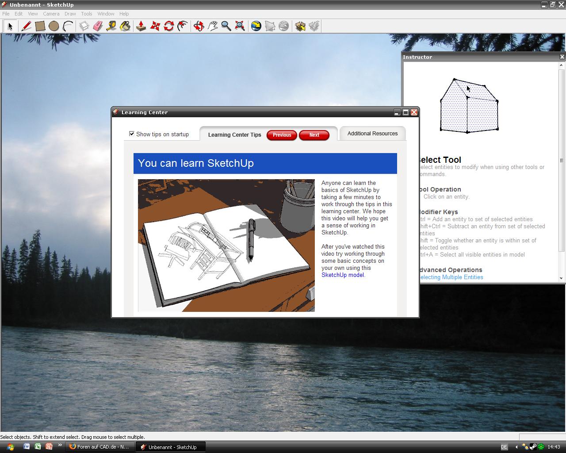Click the 14:43 taskbar clock

click(554, 447)
